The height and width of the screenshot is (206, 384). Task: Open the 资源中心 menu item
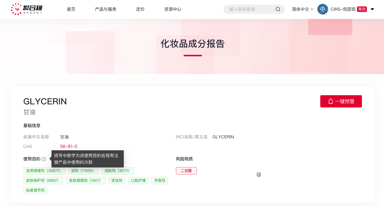[173, 9]
